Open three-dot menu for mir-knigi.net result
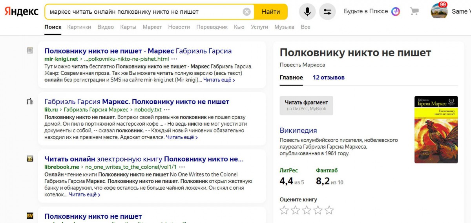 [x=174, y=59]
